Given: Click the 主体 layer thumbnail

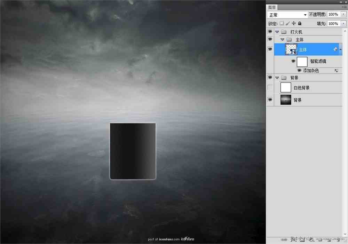Looking at the screenshot, I should pos(290,49).
